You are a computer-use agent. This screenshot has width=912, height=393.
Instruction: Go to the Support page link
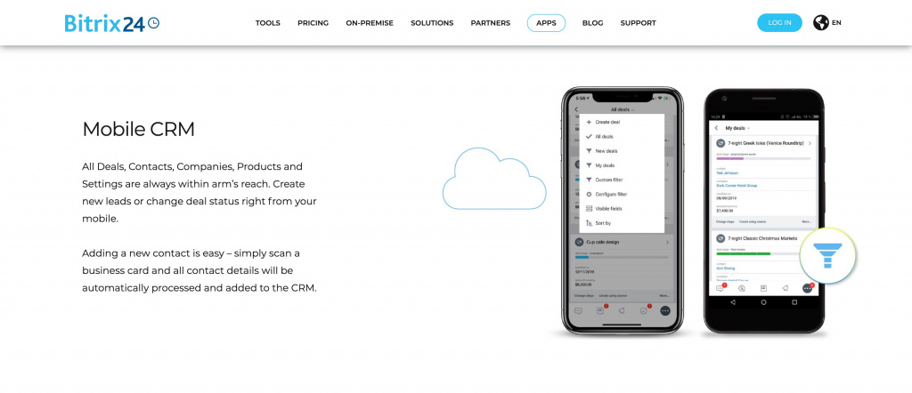click(638, 23)
